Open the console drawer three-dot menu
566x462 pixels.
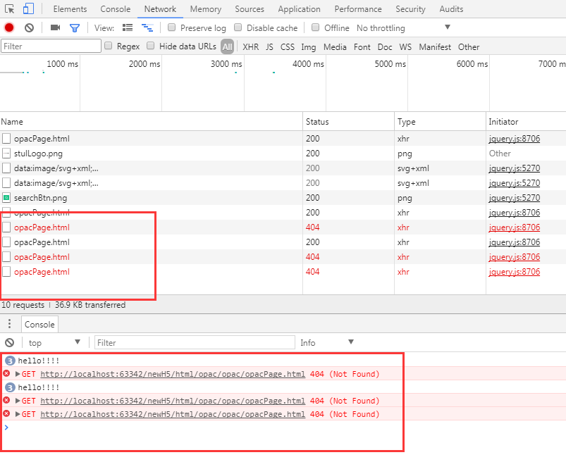pyautogui.click(x=9, y=323)
